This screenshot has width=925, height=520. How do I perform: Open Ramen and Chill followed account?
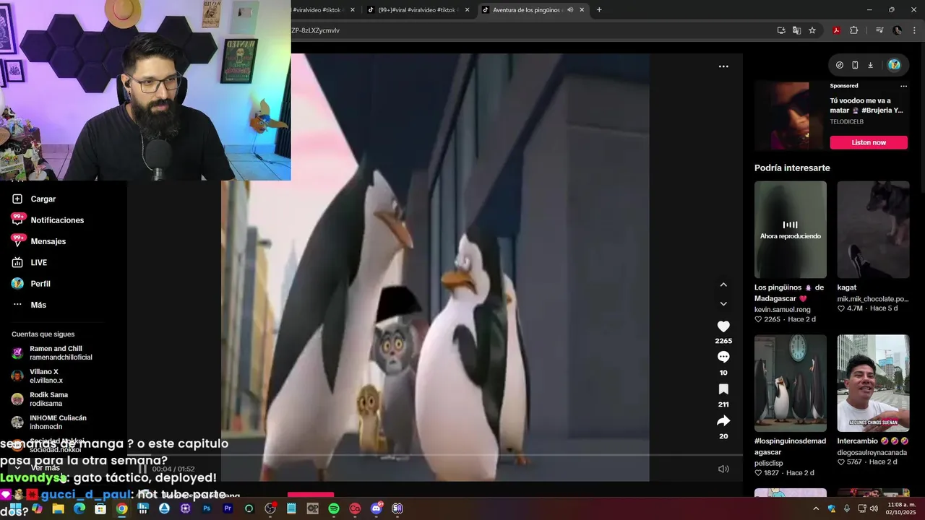click(x=52, y=353)
